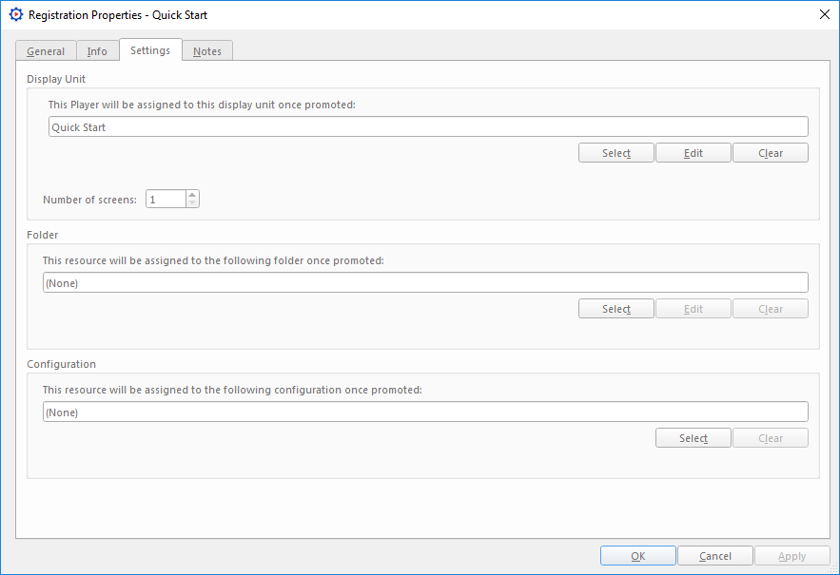Click the resize grip at dialog corner
The width and height of the screenshot is (840, 575).
[833, 568]
